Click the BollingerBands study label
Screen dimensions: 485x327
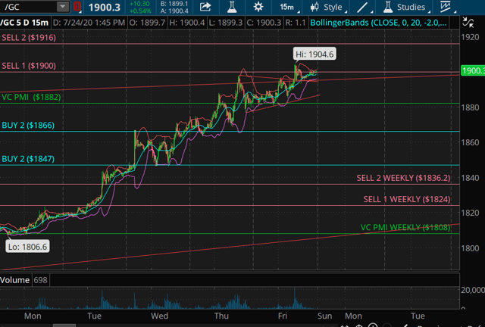click(378, 23)
